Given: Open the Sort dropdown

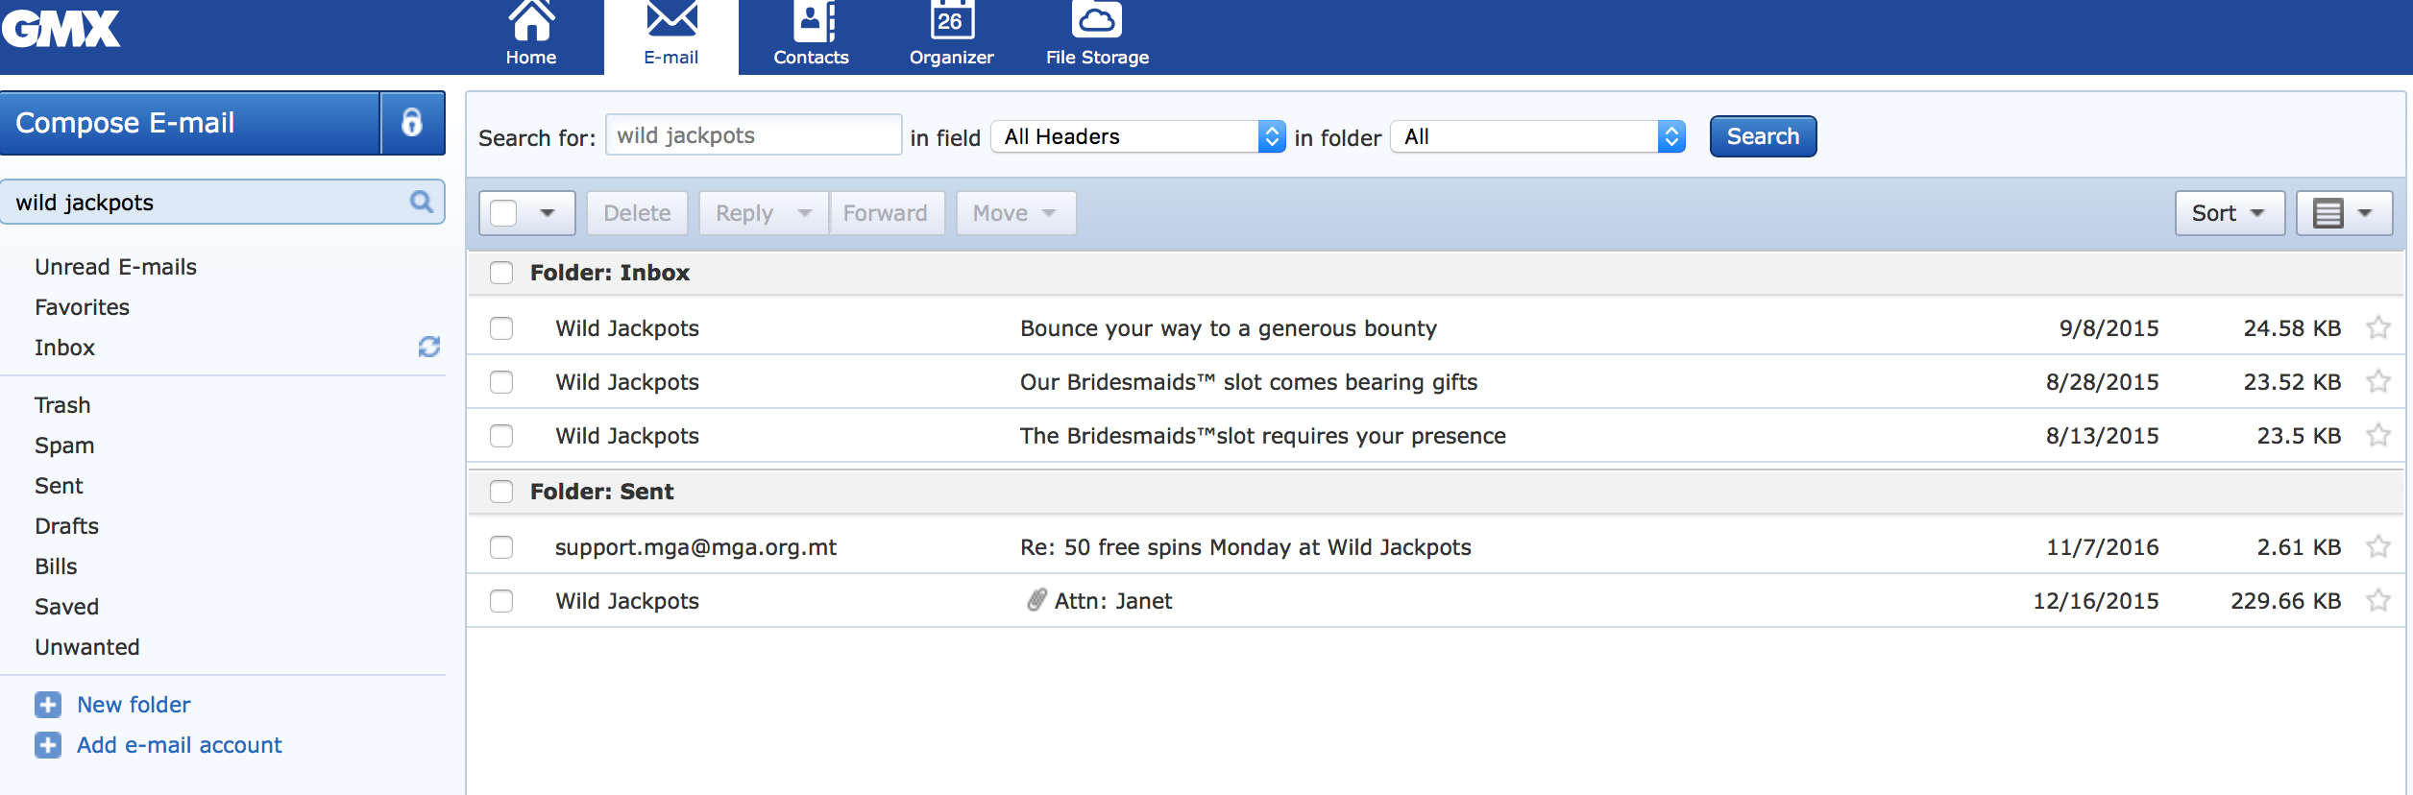Looking at the screenshot, I should coord(2229,213).
